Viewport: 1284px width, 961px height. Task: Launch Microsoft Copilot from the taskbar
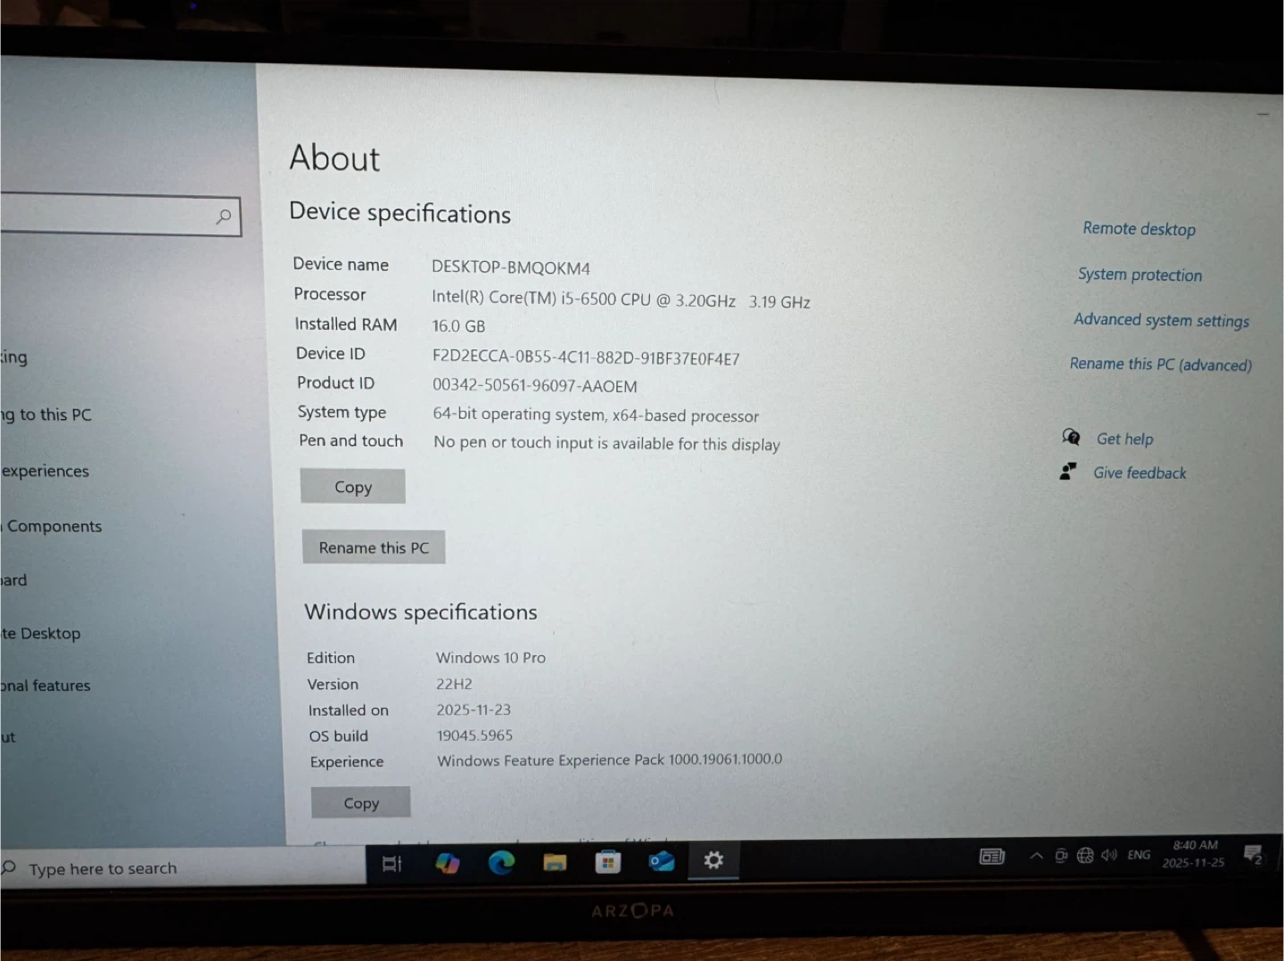coord(447,863)
